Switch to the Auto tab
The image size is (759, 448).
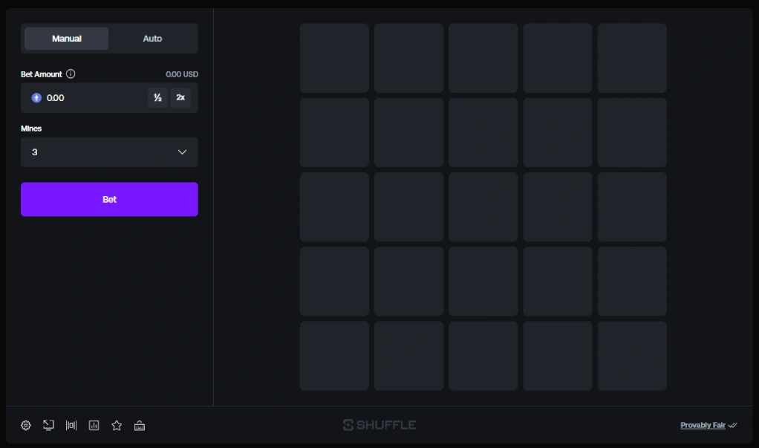click(152, 38)
